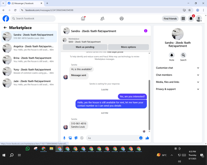This screenshot has height=165, width=207.
Task: Click More options button
Action: coord(128,47)
